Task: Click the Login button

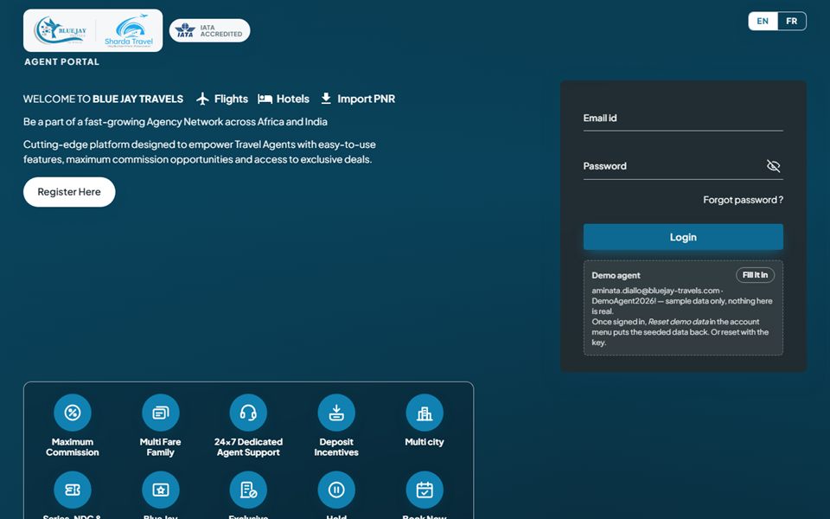Action: click(x=683, y=237)
